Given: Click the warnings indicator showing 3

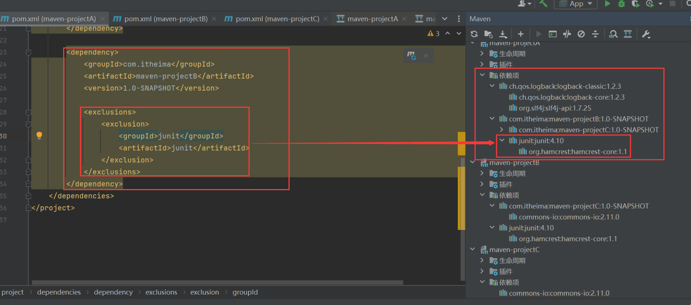Looking at the screenshot, I should coord(433,34).
